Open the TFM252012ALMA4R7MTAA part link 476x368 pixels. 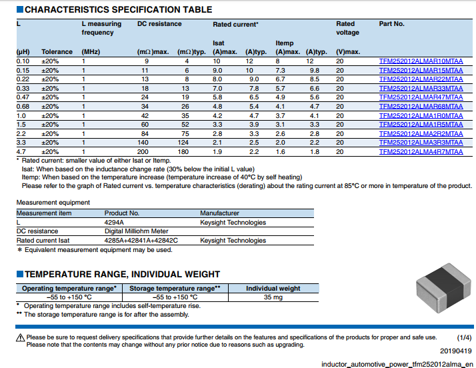click(420, 152)
